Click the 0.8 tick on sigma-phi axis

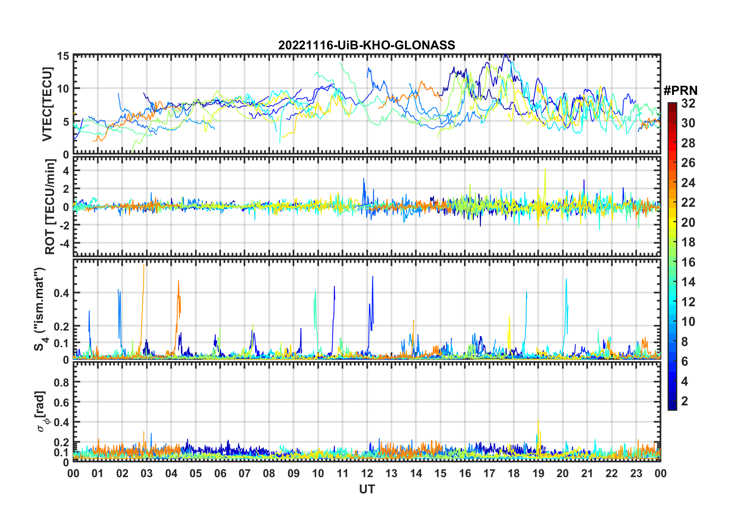[x=61, y=382]
